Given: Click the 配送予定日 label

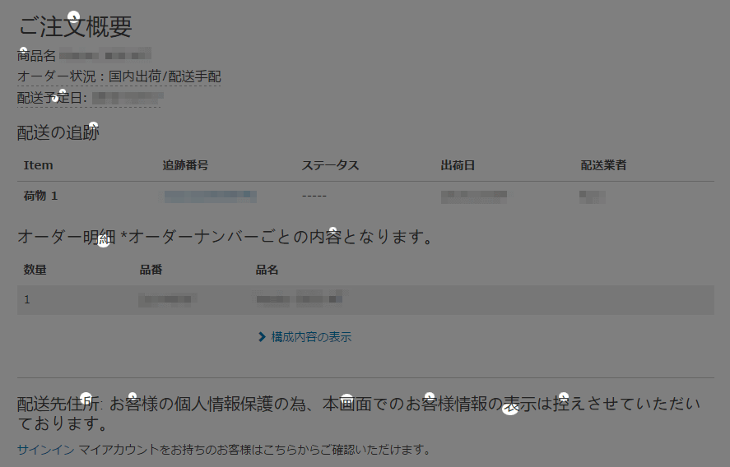Looking at the screenshot, I should tap(52, 99).
